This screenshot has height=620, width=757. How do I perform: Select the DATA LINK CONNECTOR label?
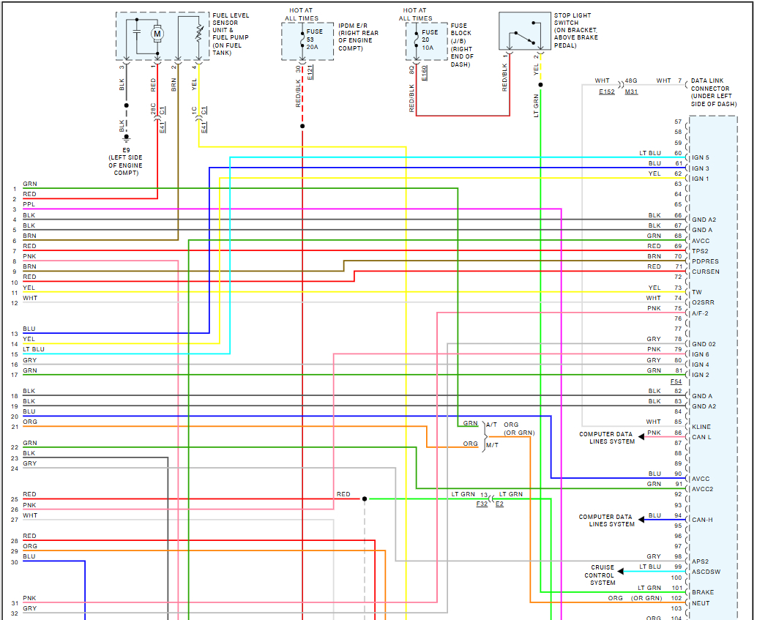pyautogui.click(x=714, y=92)
